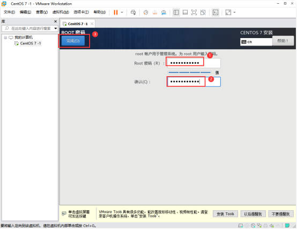The image size is (297, 229).
Task: Toggle the library sidebar view icon
Action: pyautogui.click(x=176, y=12)
